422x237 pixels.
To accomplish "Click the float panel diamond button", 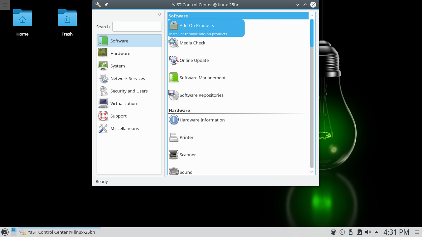I will [x=160, y=14].
